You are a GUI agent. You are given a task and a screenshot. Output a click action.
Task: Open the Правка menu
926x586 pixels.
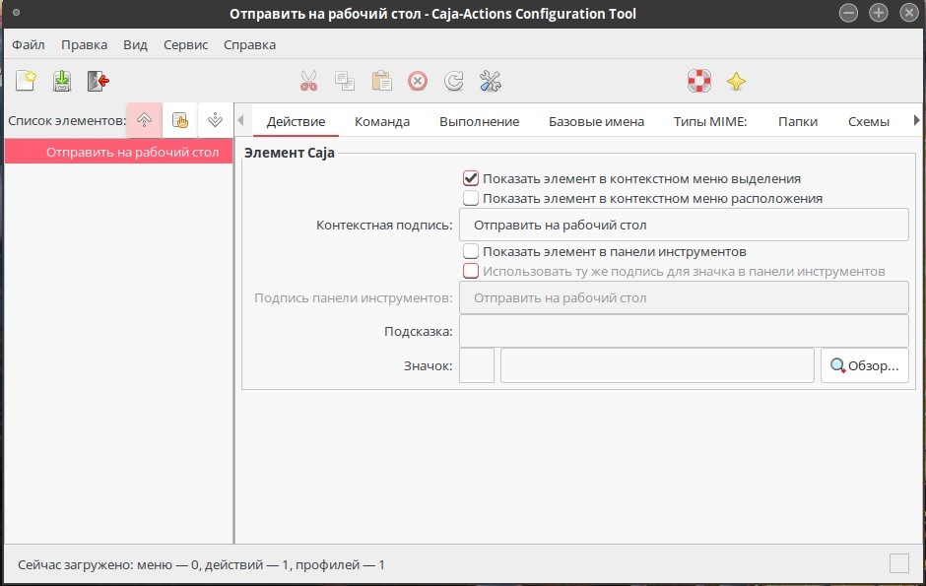tap(84, 45)
